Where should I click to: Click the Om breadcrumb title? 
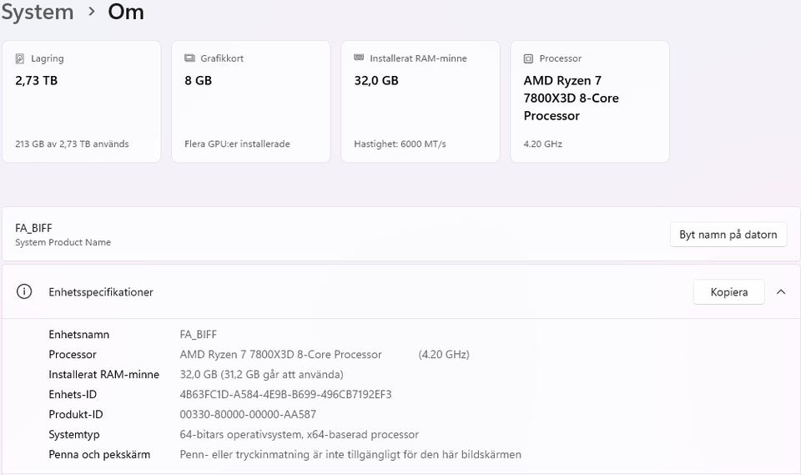tap(126, 13)
